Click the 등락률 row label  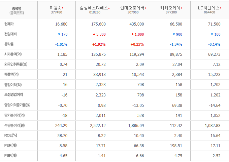click(9, 44)
